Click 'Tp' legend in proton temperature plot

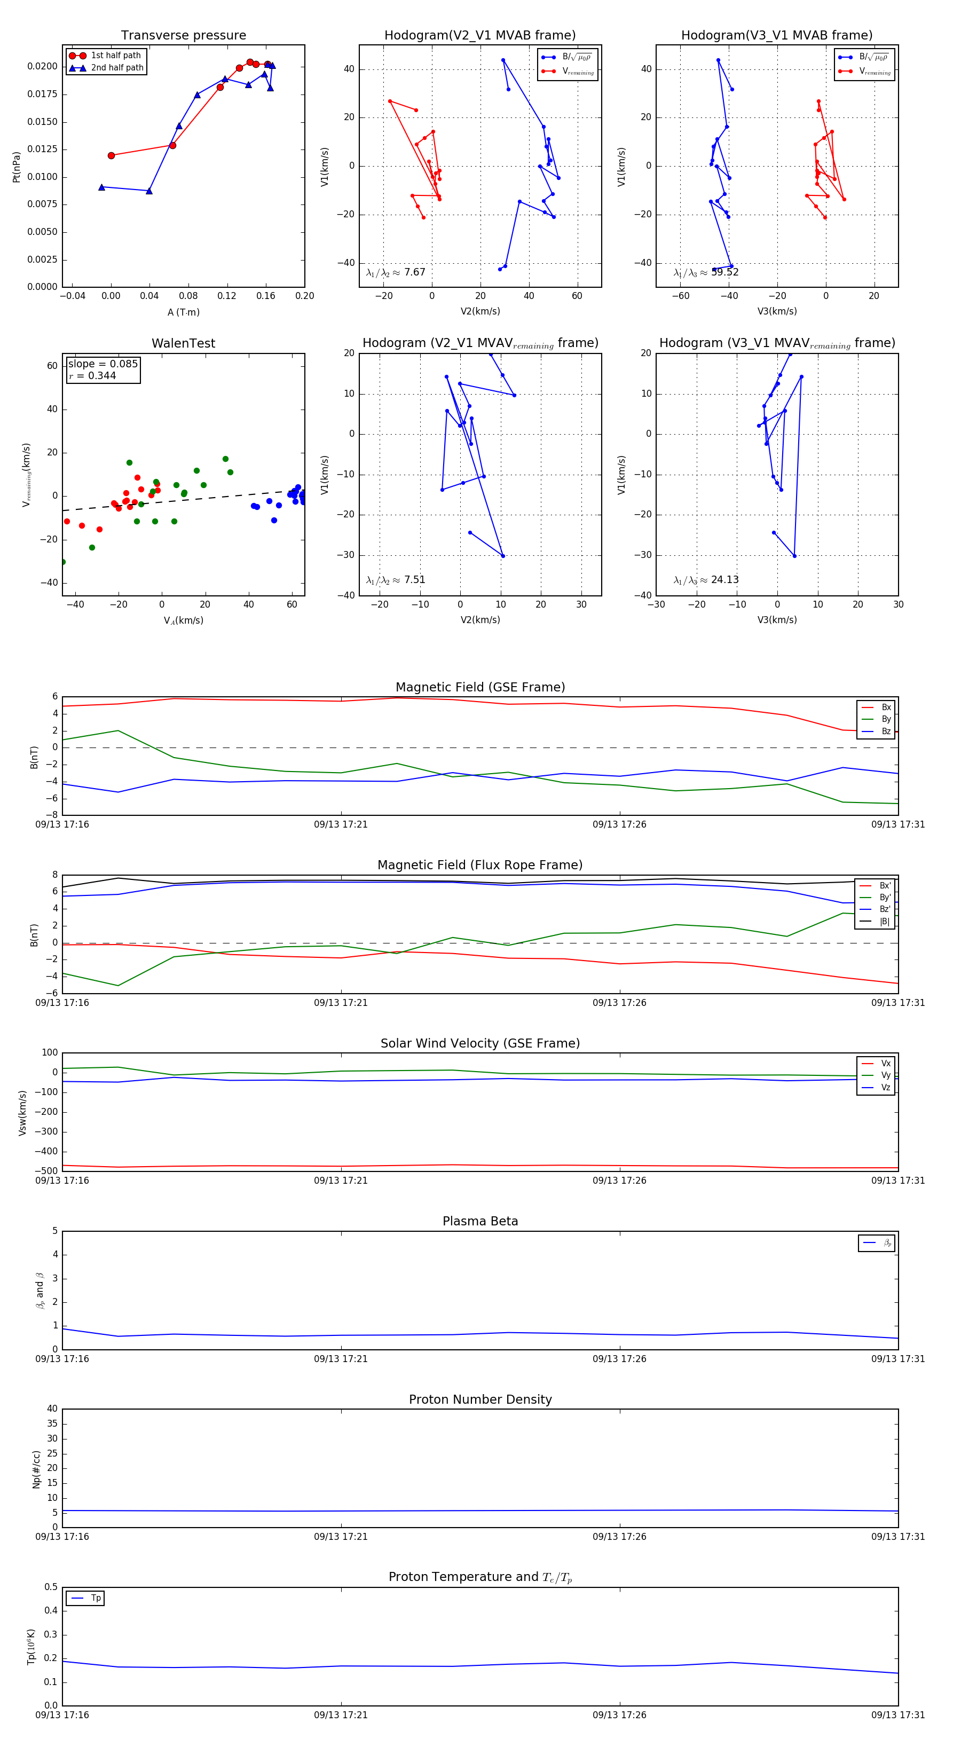[85, 1598]
